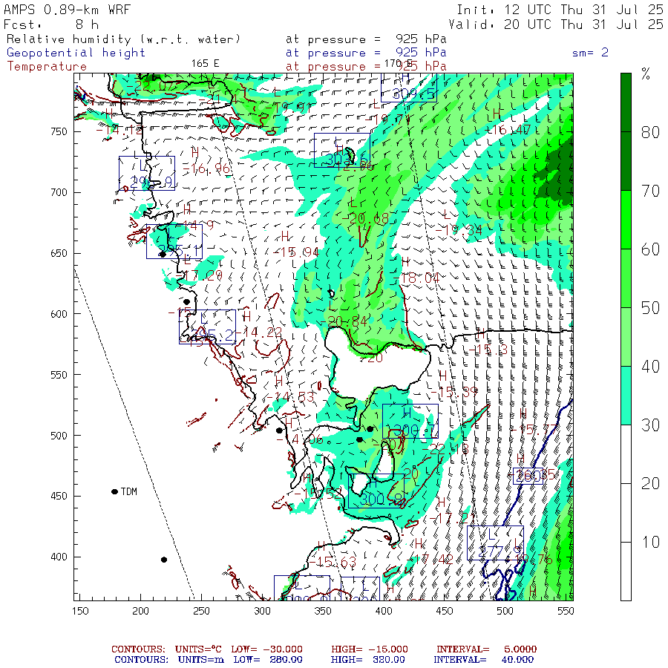This screenshot has height=668, width=668.
Task: Click the red temperature high -15.94
Action: (296, 252)
